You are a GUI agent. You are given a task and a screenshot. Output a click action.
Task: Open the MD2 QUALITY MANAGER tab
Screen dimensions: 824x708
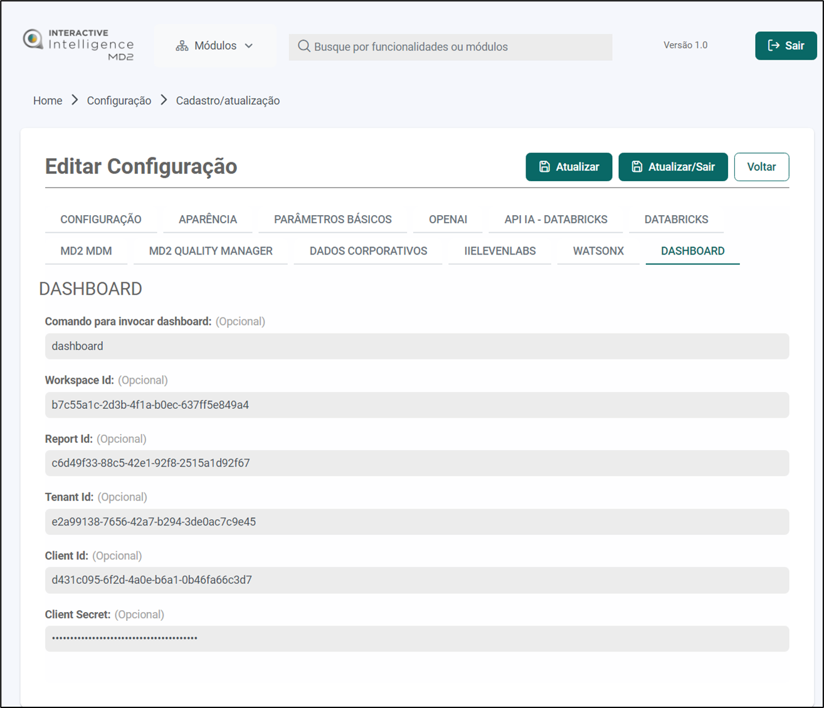coord(211,251)
